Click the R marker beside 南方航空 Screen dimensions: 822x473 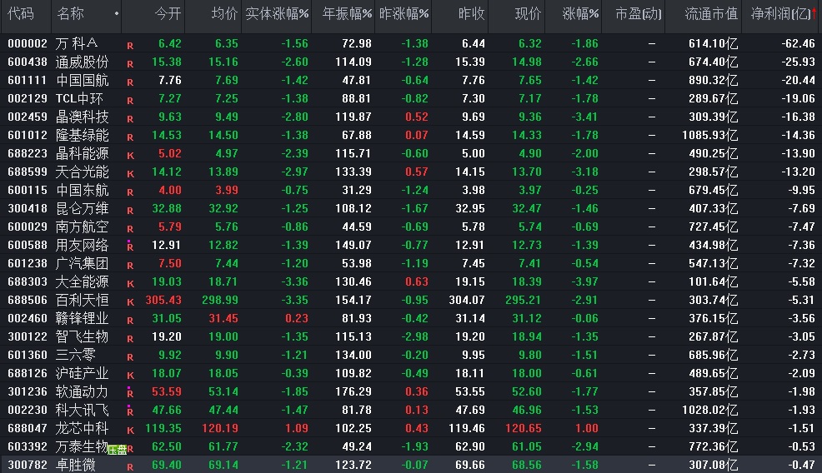pyautogui.click(x=130, y=230)
